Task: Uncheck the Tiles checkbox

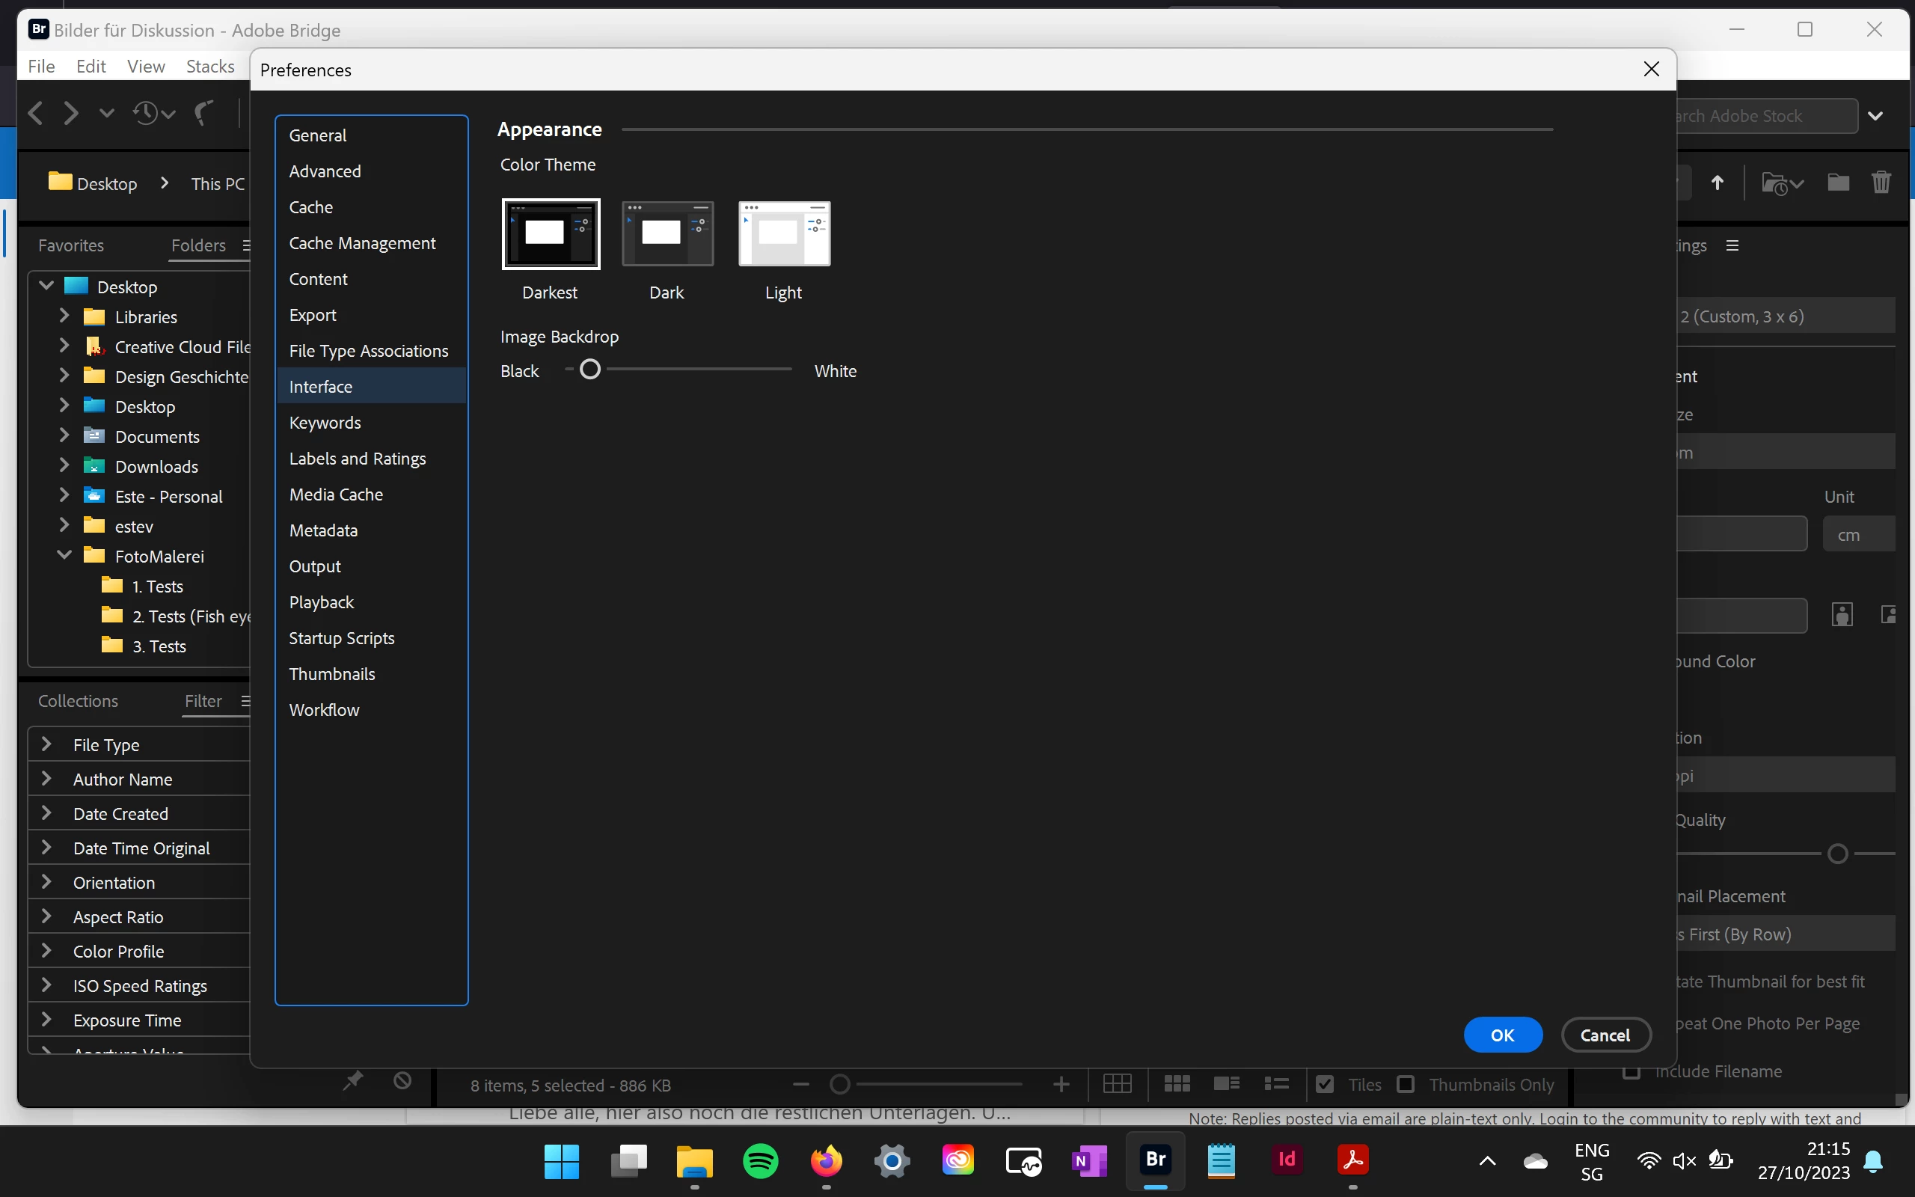Action: 1325,1084
